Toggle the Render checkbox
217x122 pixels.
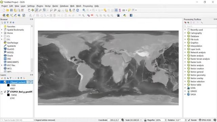click(189, 120)
